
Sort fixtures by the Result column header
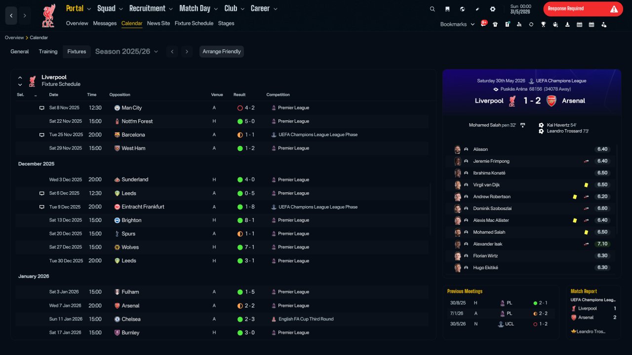coord(239,95)
